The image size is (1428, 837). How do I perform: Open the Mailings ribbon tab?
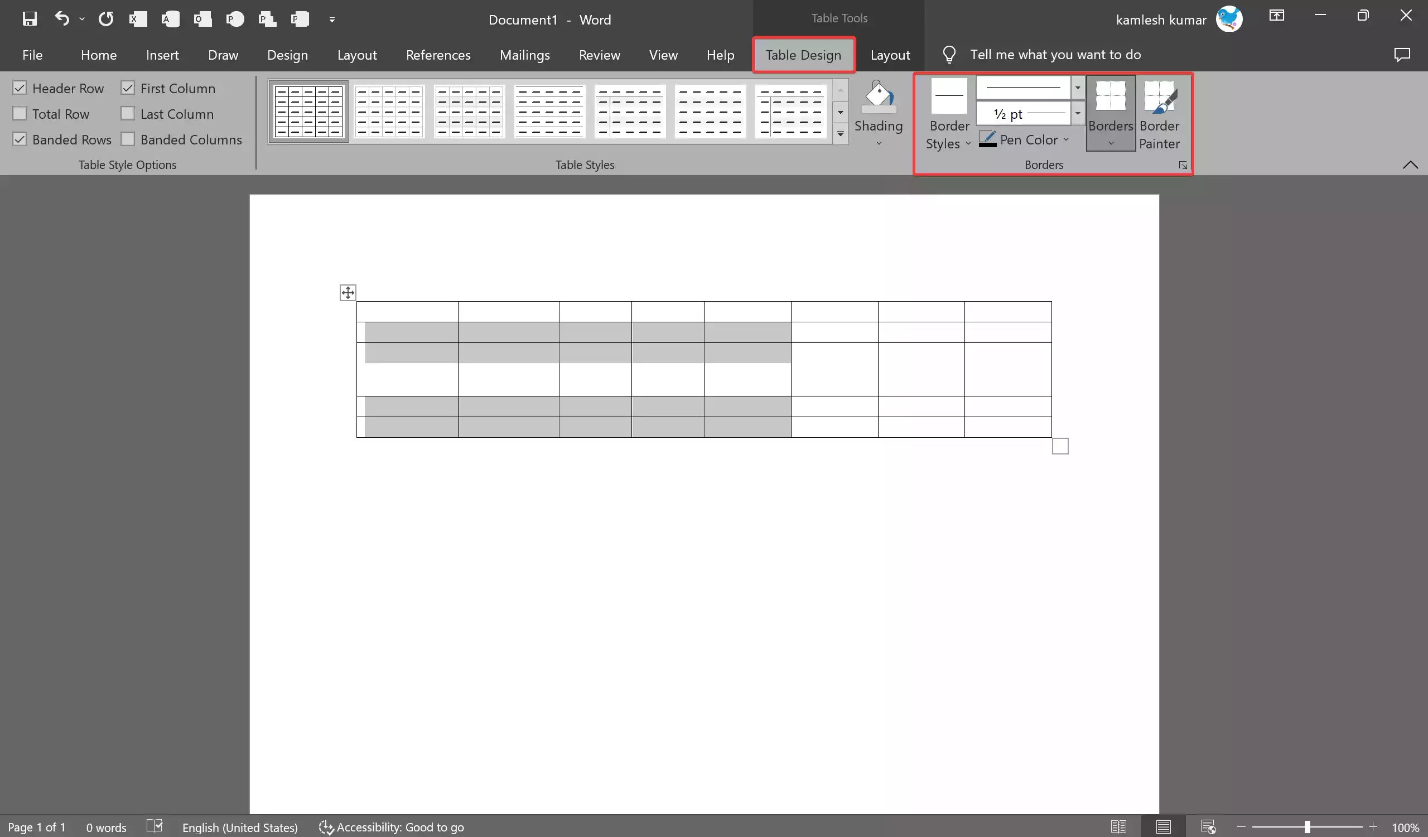(525, 55)
